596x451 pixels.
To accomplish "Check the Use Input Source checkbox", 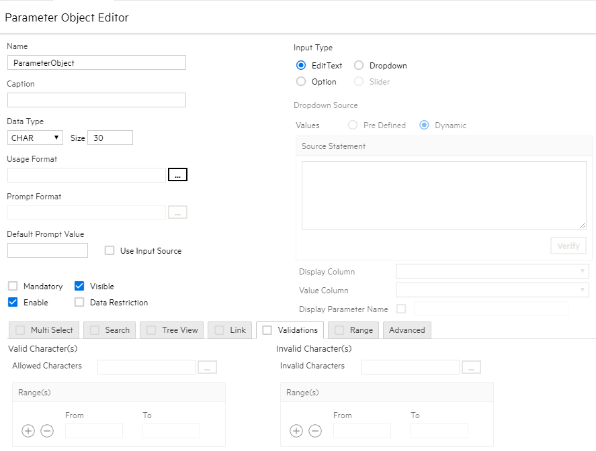I will (110, 251).
